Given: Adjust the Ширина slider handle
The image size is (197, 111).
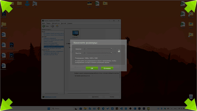Looking at the screenshot, I should 111,49.
